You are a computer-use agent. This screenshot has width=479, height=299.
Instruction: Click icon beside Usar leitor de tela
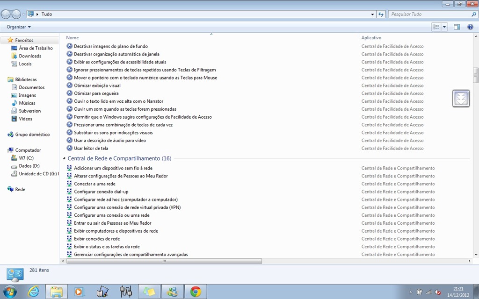(69, 148)
